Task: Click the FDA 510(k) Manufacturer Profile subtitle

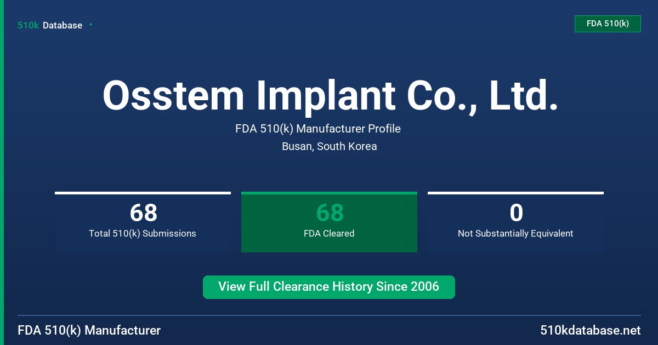Action: (318, 129)
